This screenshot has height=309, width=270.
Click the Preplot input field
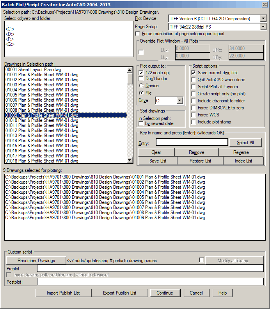[x=150, y=268]
